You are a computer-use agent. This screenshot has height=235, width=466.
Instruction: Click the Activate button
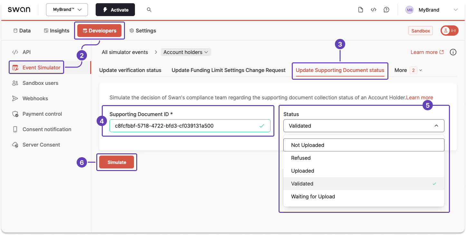coord(115,10)
